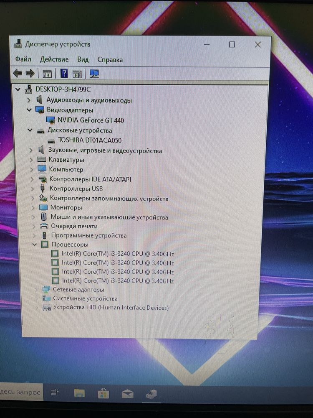The image size is (313, 418).
Task: Select the third i3-3240 CPU row
Action: 113,272
